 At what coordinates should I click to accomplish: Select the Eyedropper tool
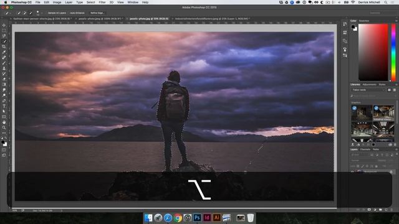click(x=4, y=52)
